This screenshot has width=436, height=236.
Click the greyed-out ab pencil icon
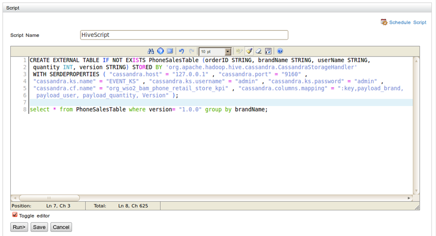click(x=239, y=51)
